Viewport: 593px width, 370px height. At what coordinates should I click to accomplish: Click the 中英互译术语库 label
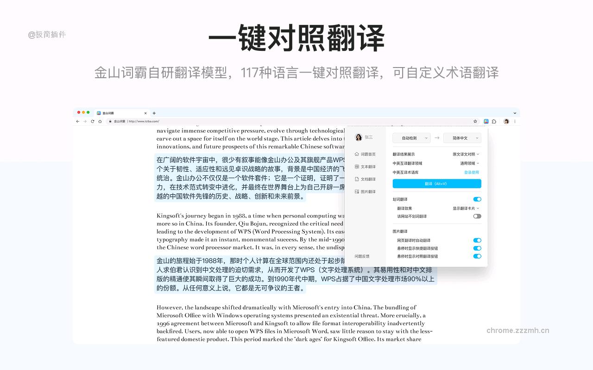[406, 173]
